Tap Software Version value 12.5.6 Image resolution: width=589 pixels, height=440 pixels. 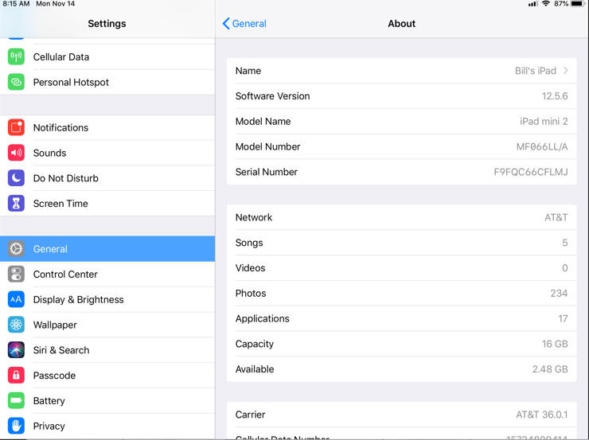555,96
